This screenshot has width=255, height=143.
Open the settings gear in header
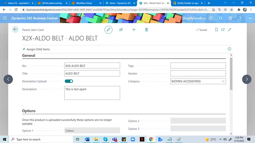coord(230,18)
